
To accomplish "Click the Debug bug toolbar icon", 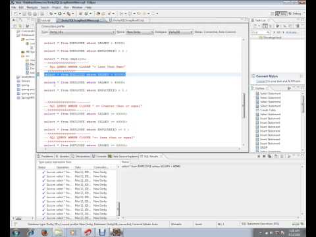I will 51,14.
